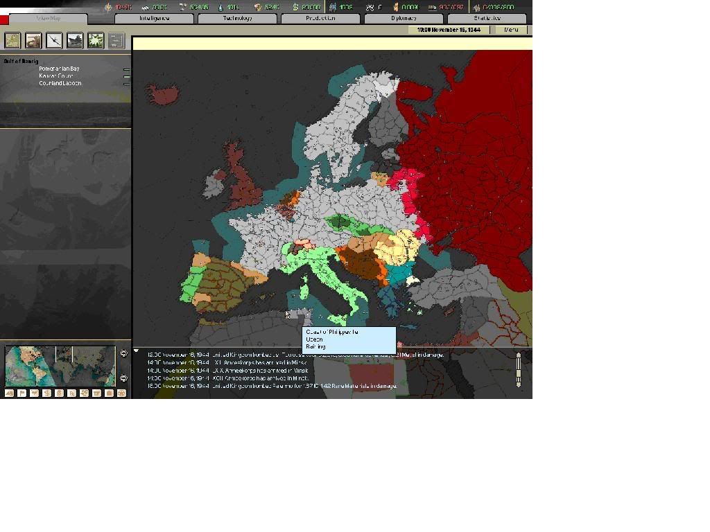This screenshot has width=710, height=532.
Task: Select the fifth map mode icon
Action: click(x=60, y=393)
